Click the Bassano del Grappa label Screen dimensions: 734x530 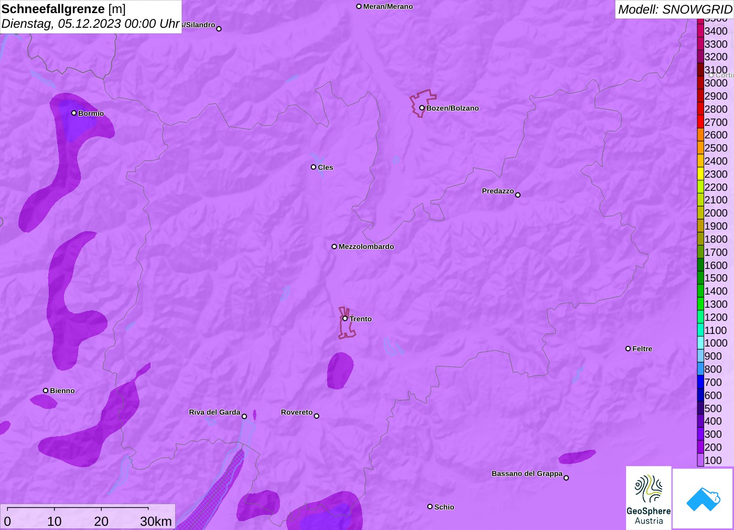pos(527,473)
